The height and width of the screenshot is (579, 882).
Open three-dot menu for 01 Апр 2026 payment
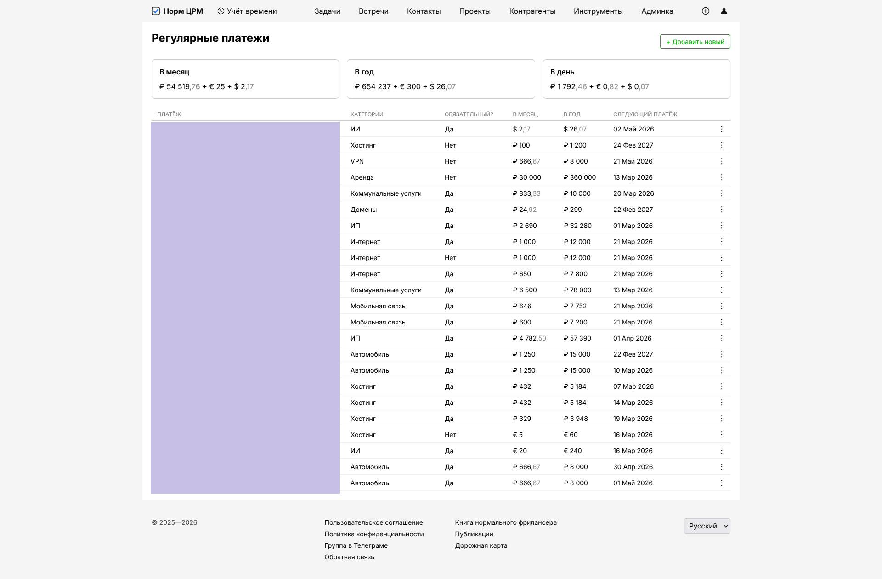(x=722, y=338)
